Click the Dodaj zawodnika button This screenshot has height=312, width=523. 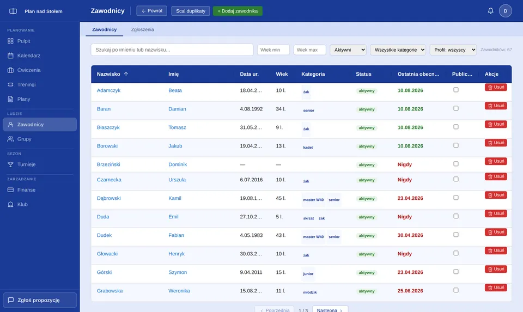tap(238, 11)
